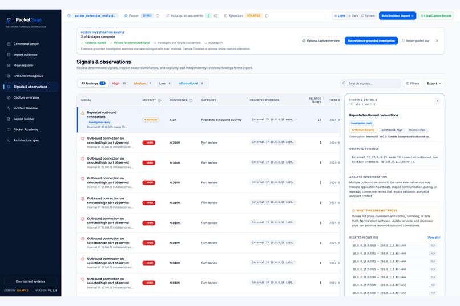This screenshot has width=460, height=306.
Task: Switch to System theme
Action: [x=368, y=16]
